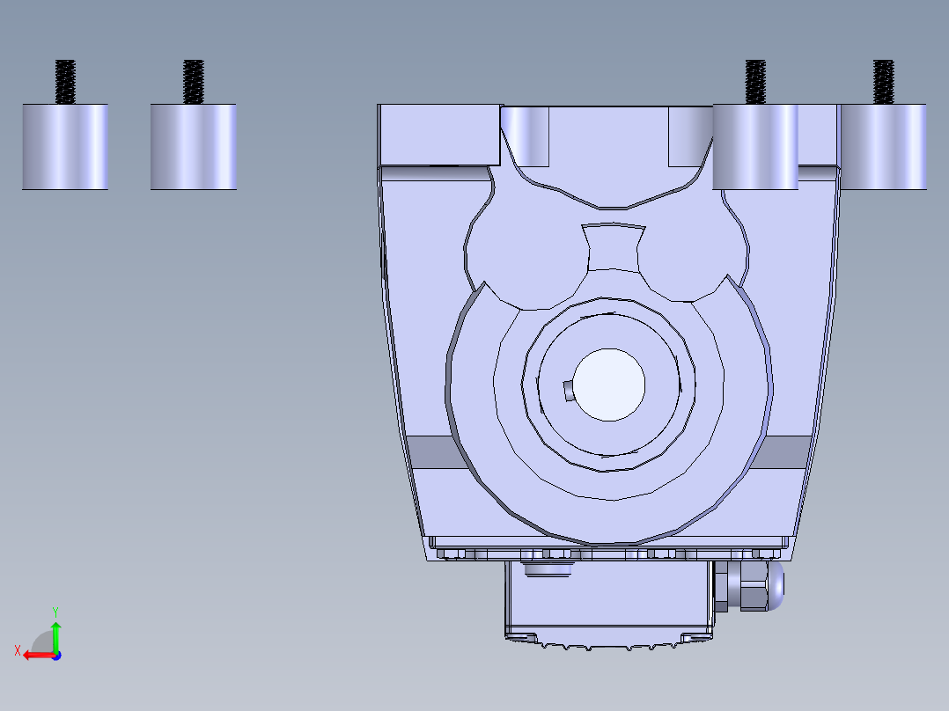Select the arc-shaped rib above the shaft bore
The image size is (949, 711).
pyautogui.click(x=613, y=248)
